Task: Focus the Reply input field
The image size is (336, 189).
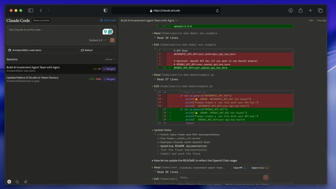Action: point(220,177)
